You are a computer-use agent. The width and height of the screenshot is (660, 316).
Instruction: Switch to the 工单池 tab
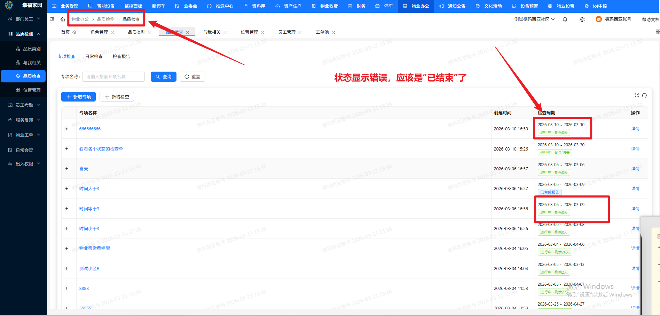pyautogui.click(x=322, y=32)
